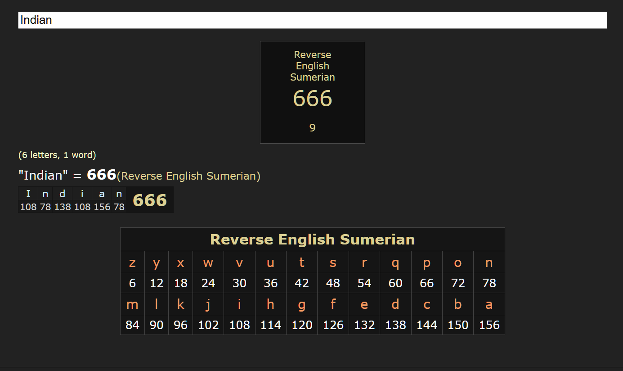Select letter w in the cipher chart
The height and width of the screenshot is (371, 623).
[x=208, y=263]
